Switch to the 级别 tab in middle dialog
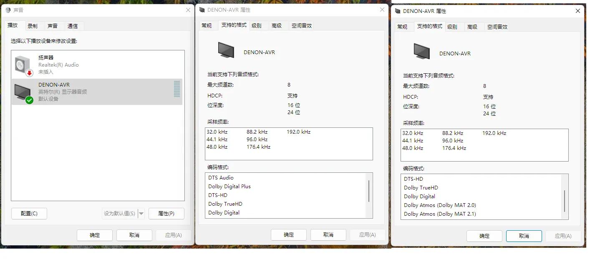Image resolution: width=590 pixels, height=259 pixels. click(257, 25)
